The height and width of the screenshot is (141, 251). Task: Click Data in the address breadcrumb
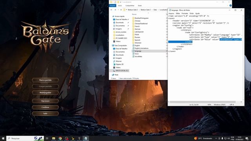click(155, 10)
